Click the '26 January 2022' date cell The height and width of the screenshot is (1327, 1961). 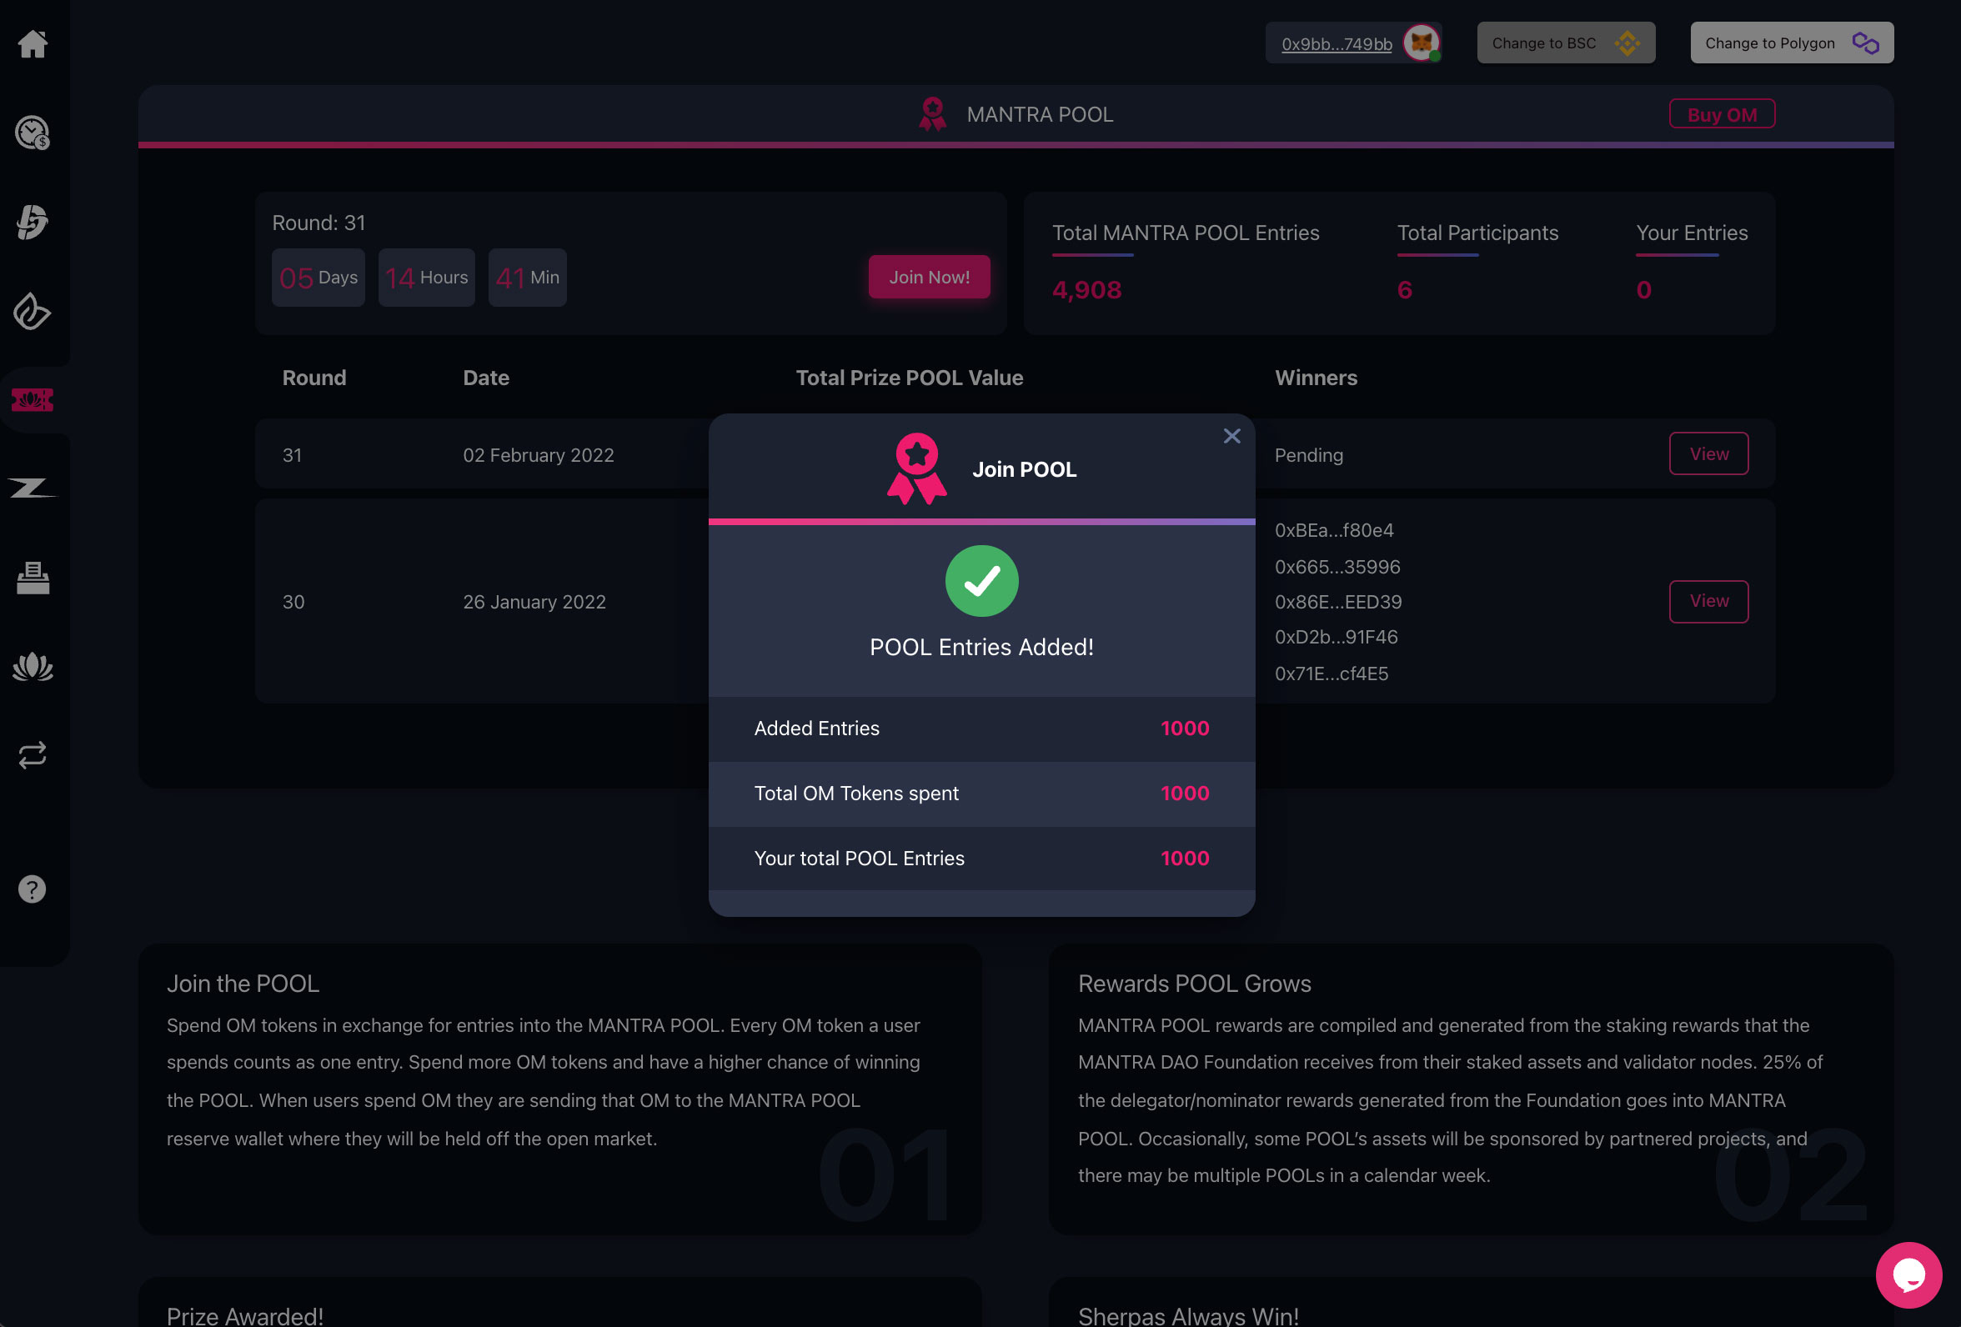click(x=534, y=603)
